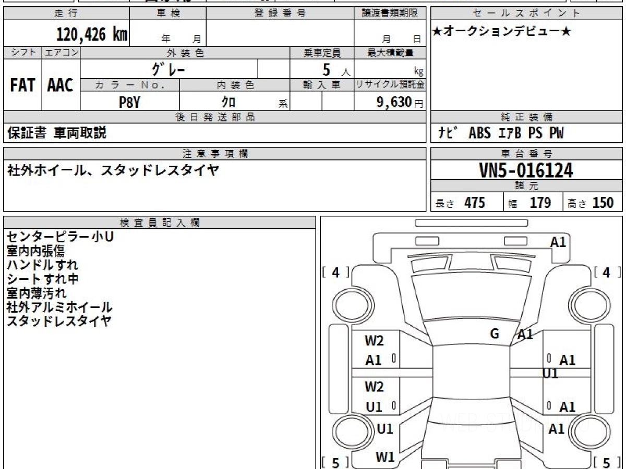Click the length value 長さ 475
This screenshot has width=626, height=469.
[461, 203]
